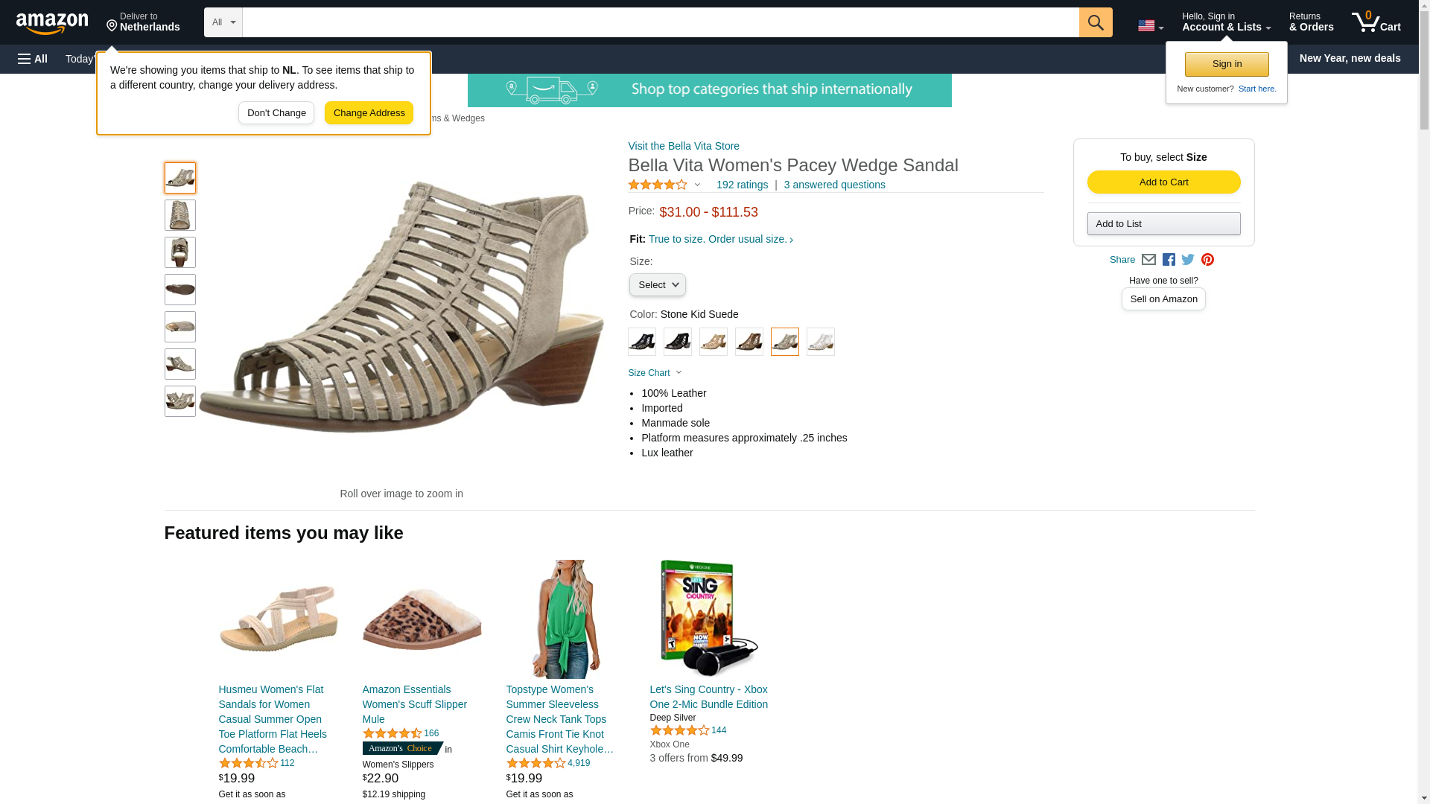Click the search magnifier button

click(x=1095, y=22)
